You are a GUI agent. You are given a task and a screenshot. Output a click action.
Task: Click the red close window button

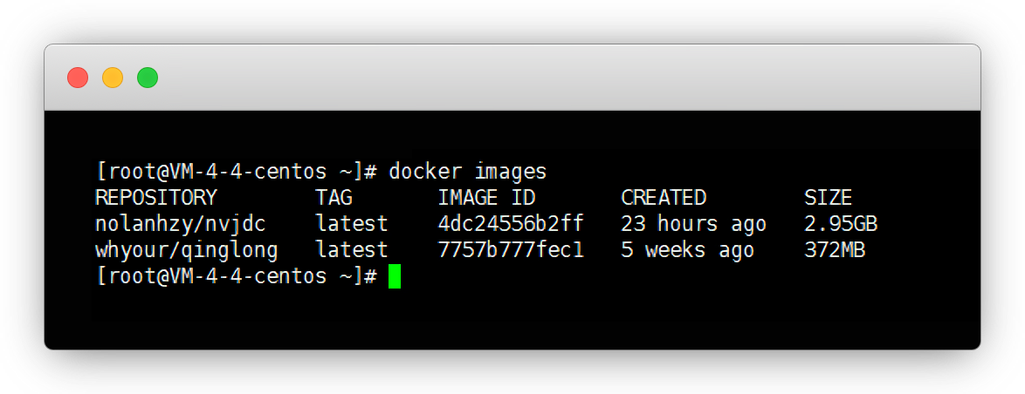tap(78, 78)
